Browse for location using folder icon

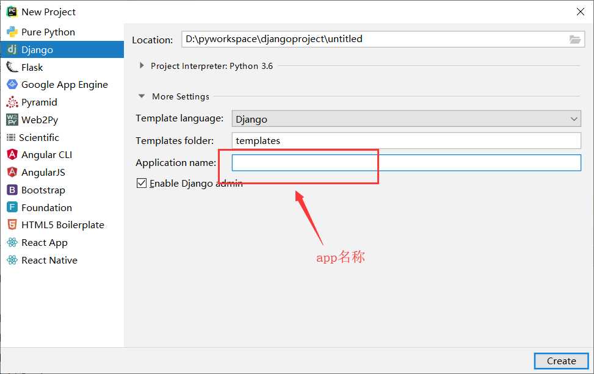[x=574, y=40]
